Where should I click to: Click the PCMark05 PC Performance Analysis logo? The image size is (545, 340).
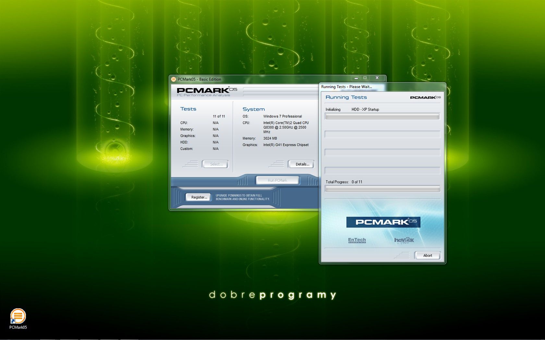click(207, 92)
